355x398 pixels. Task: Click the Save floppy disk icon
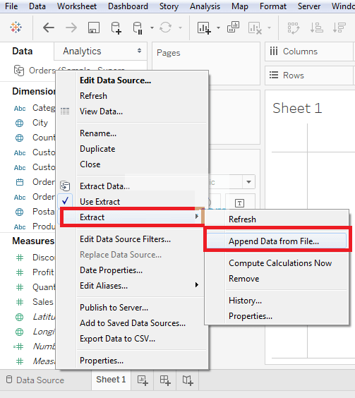click(x=94, y=28)
